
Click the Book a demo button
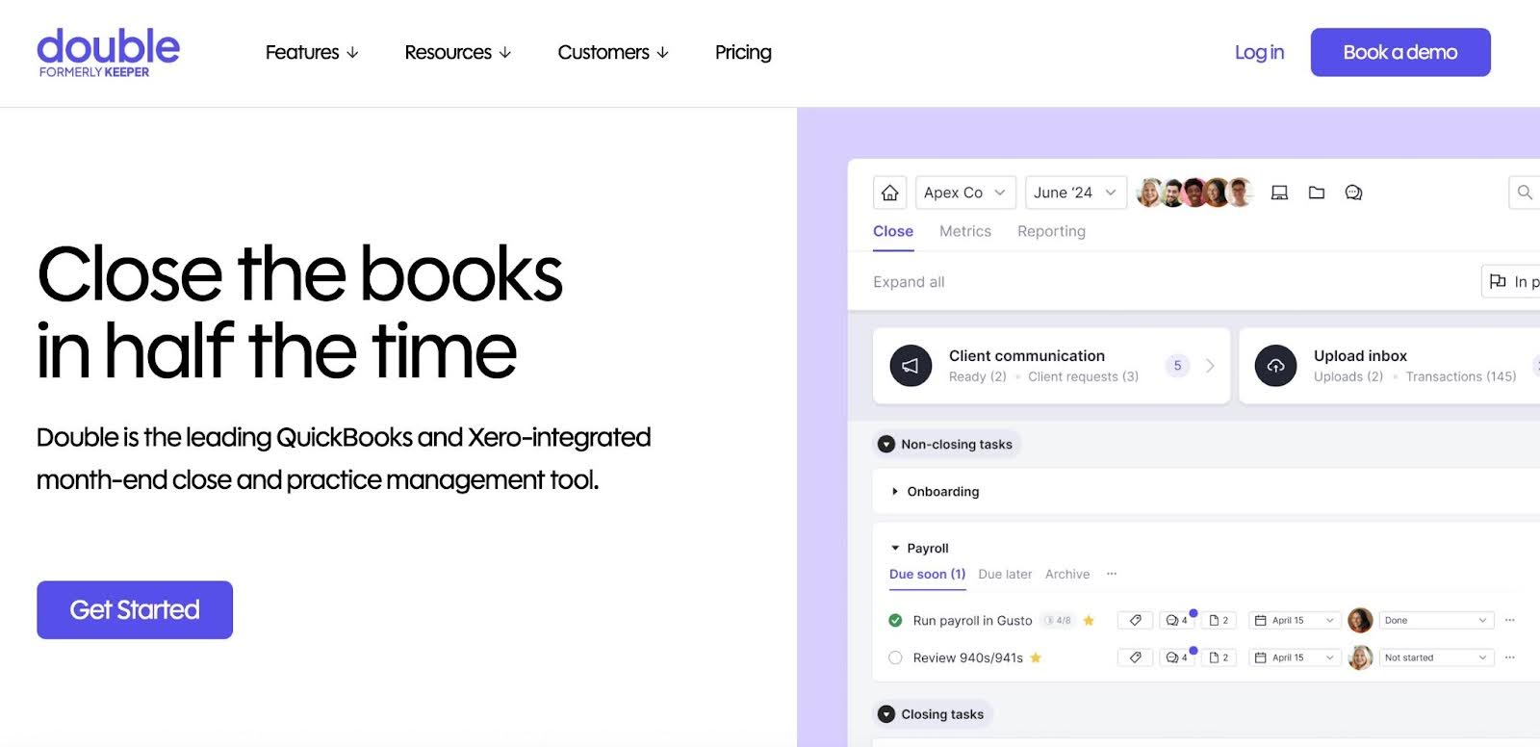pos(1399,52)
